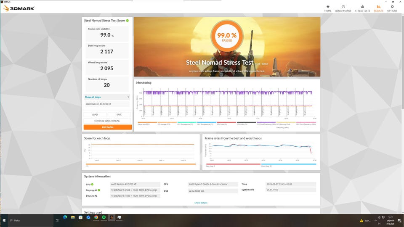The image size is (404, 227).
Task: Open the Mail app from the taskbar
Action: (x=88, y=217)
